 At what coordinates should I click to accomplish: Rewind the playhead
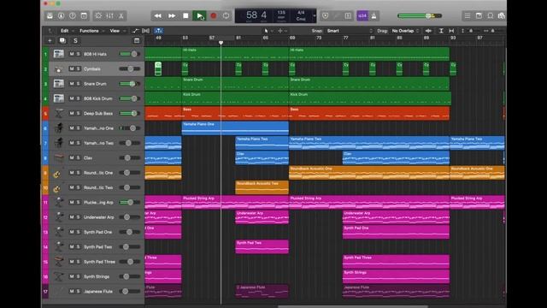click(157, 15)
